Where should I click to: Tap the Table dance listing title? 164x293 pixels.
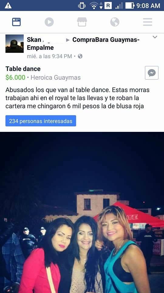(23, 69)
